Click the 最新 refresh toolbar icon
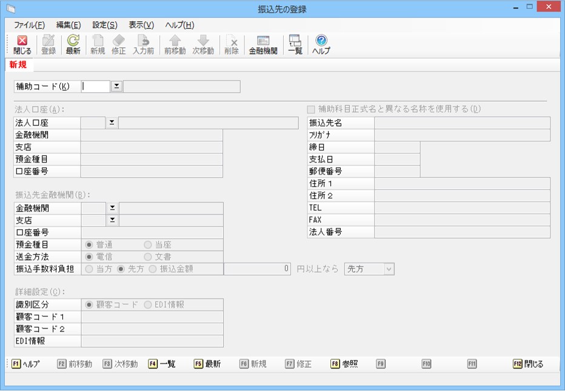Viewport: 565px width, 391px height. coord(73,45)
